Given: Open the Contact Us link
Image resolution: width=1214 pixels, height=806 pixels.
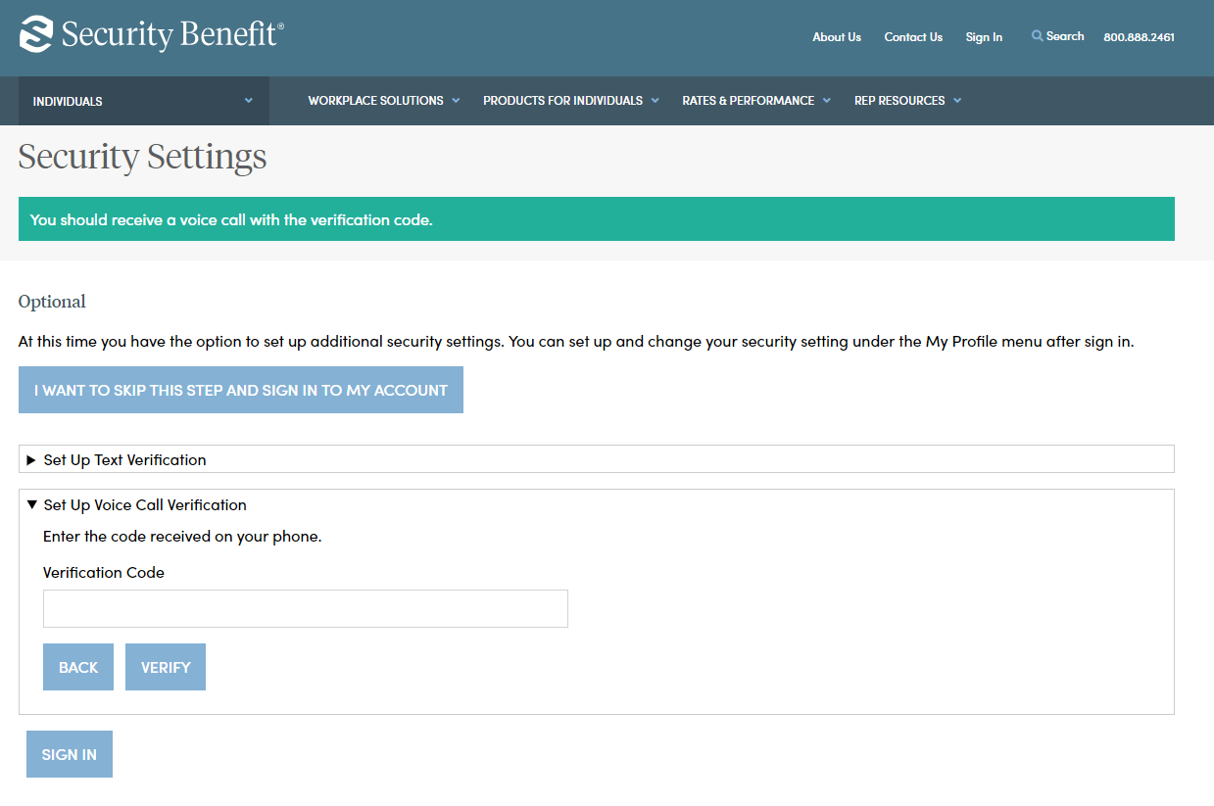Looking at the screenshot, I should click(x=913, y=37).
